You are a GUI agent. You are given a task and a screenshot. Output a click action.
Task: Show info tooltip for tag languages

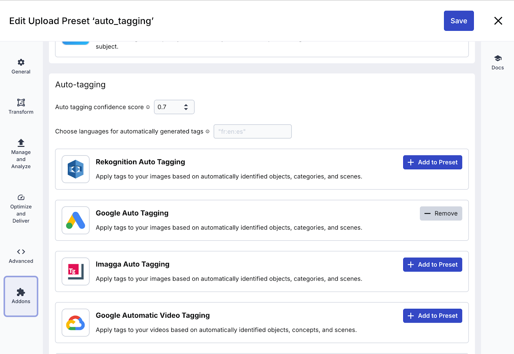(x=208, y=131)
